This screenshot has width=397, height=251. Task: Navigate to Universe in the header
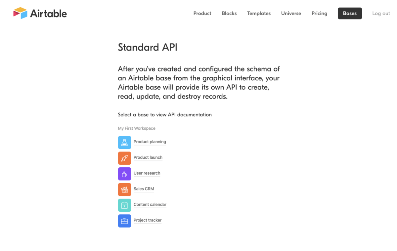[291, 14]
